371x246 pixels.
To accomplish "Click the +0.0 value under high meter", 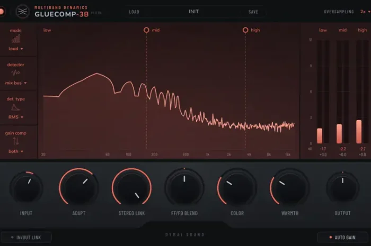I will [362, 154].
